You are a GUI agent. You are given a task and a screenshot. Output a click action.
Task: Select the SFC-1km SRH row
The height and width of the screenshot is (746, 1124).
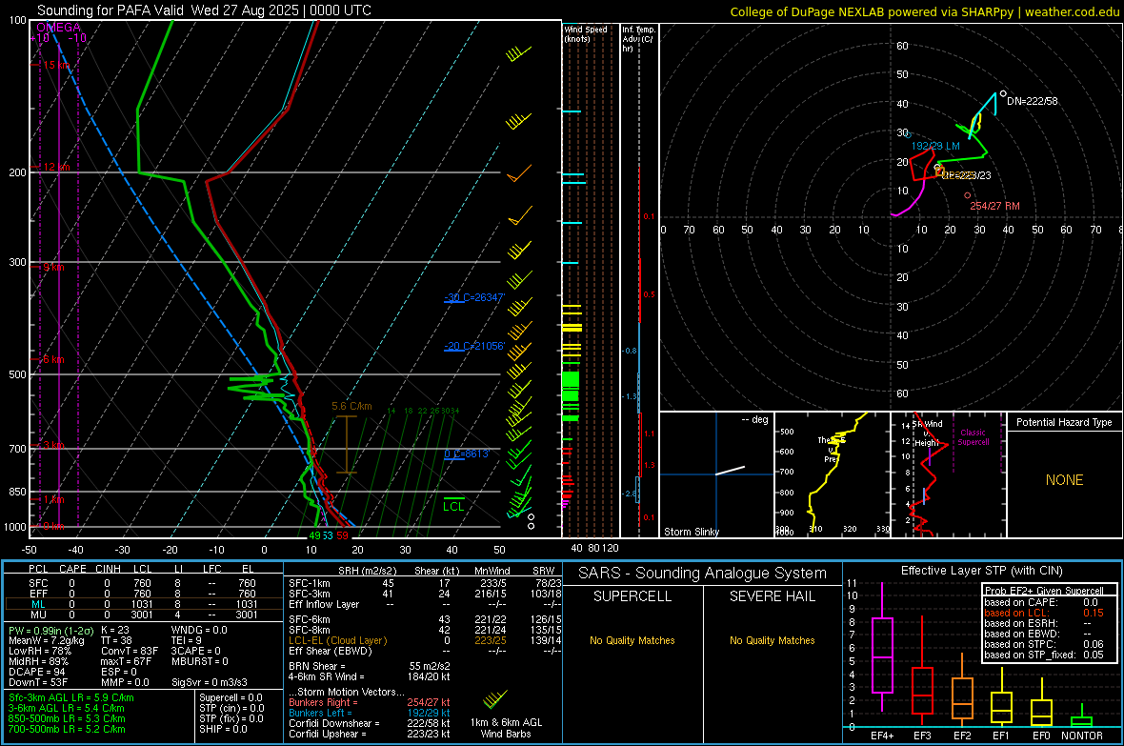tap(425, 583)
